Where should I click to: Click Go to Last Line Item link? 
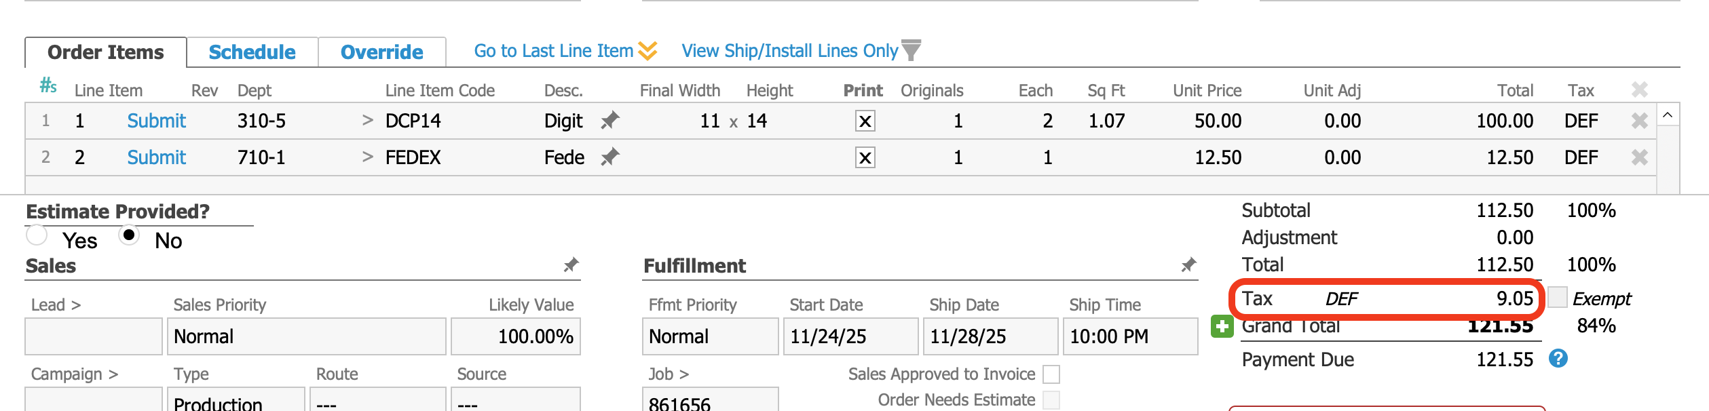(x=554, y=51)
